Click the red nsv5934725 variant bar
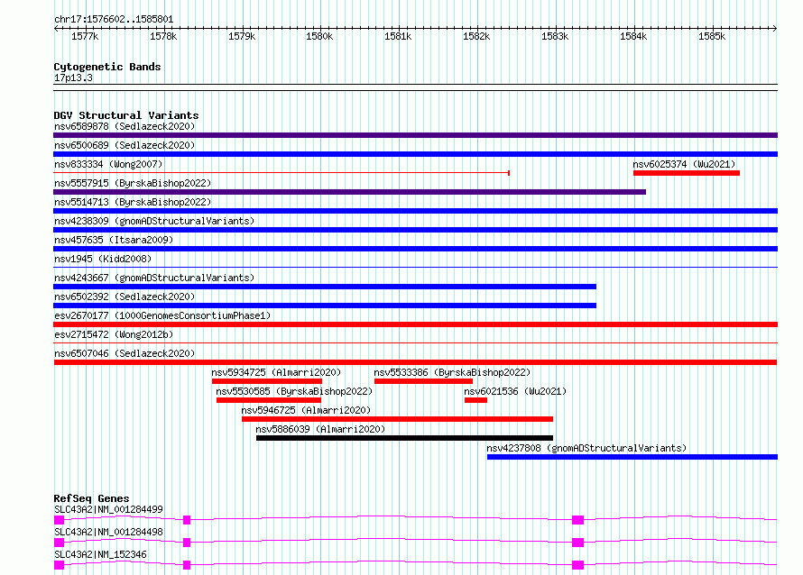 267,381
